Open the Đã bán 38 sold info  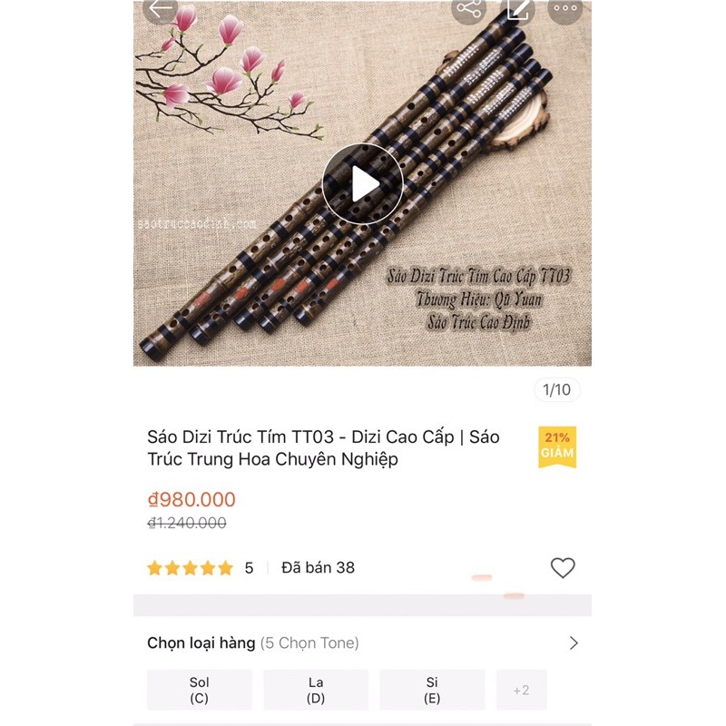pos(319,568)
